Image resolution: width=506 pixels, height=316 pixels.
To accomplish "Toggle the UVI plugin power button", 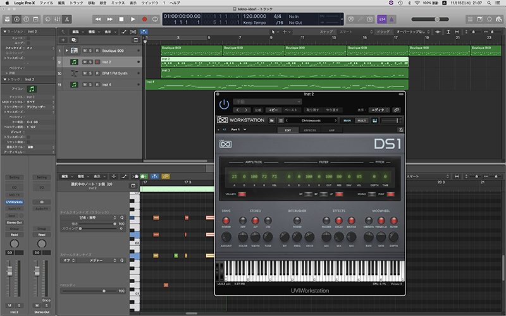I will [224, 104].
